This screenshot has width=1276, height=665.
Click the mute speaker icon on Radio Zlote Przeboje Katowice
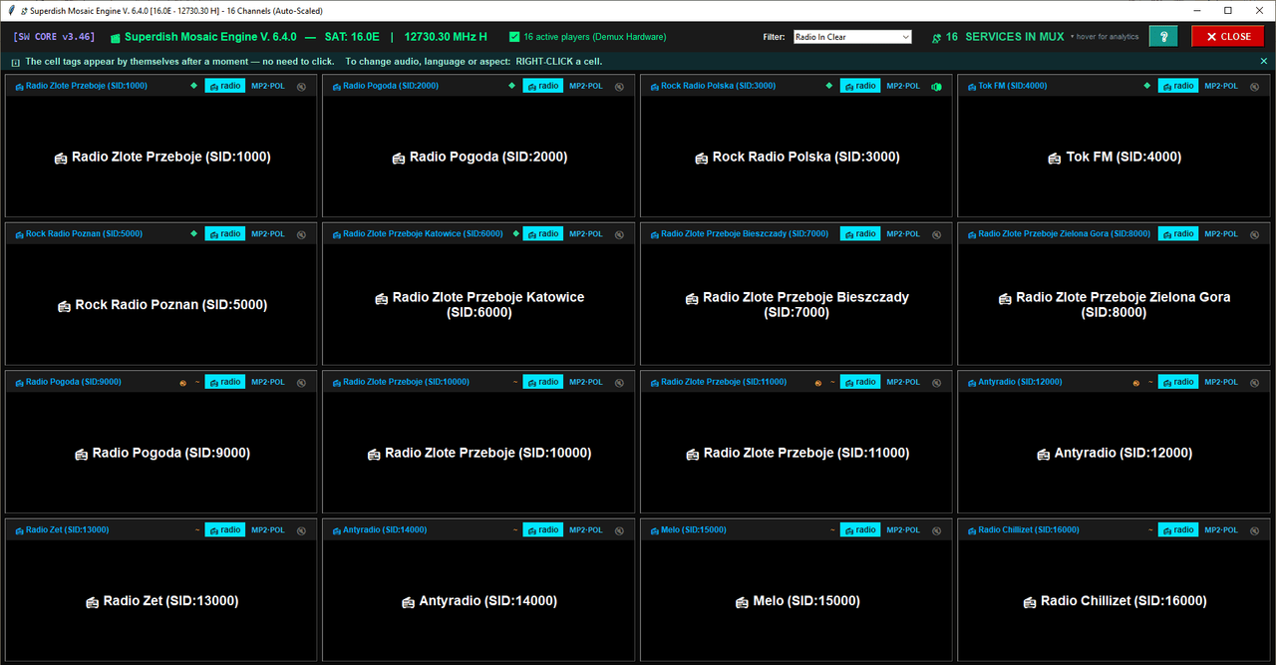point(619,234)
